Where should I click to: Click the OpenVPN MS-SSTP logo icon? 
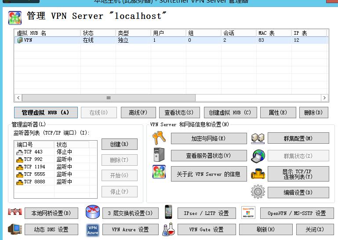point(248,213)
